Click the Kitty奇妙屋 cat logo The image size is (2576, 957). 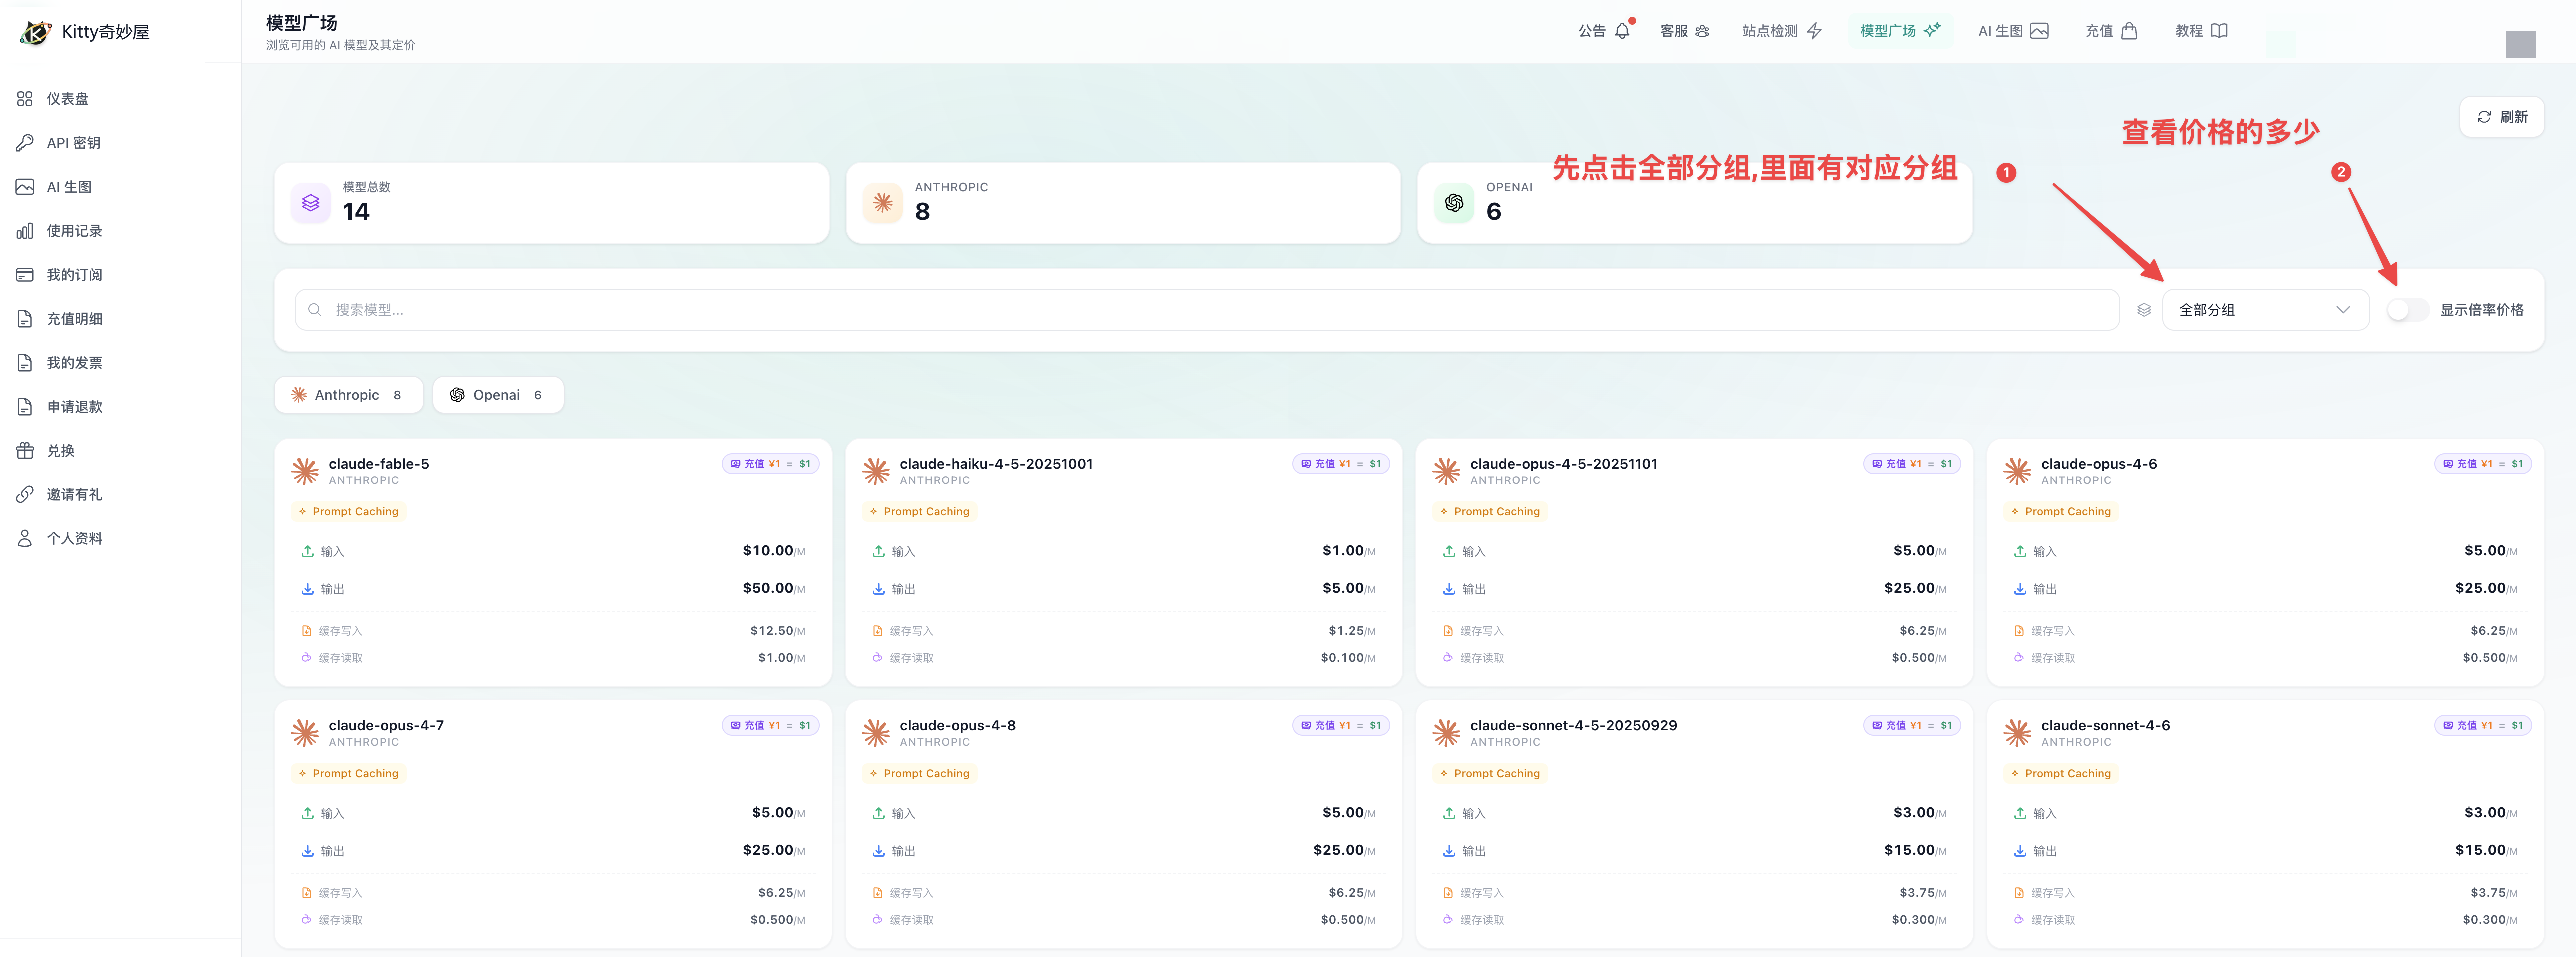36,32
